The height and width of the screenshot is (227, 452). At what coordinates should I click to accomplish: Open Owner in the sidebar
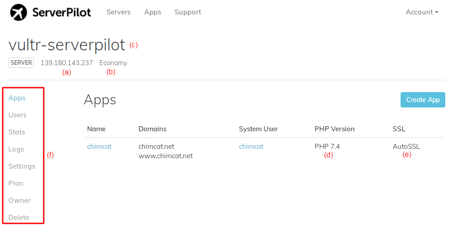point(19,200)
